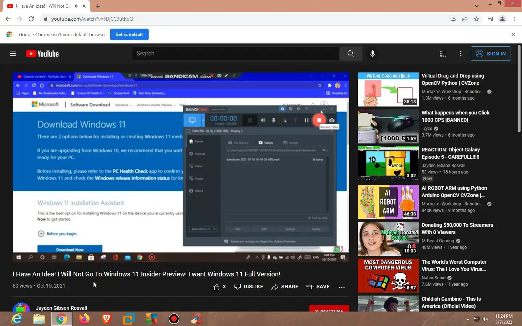
Task: Open the YouTube apps grid icon
Action: tap(443, 54)
